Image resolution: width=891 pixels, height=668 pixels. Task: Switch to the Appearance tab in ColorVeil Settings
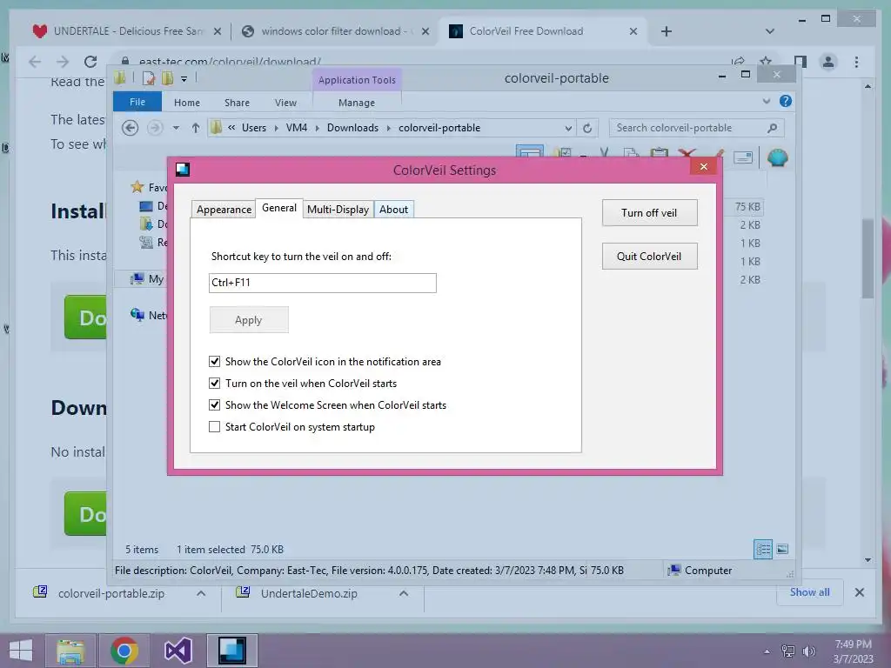click(224, 210)
